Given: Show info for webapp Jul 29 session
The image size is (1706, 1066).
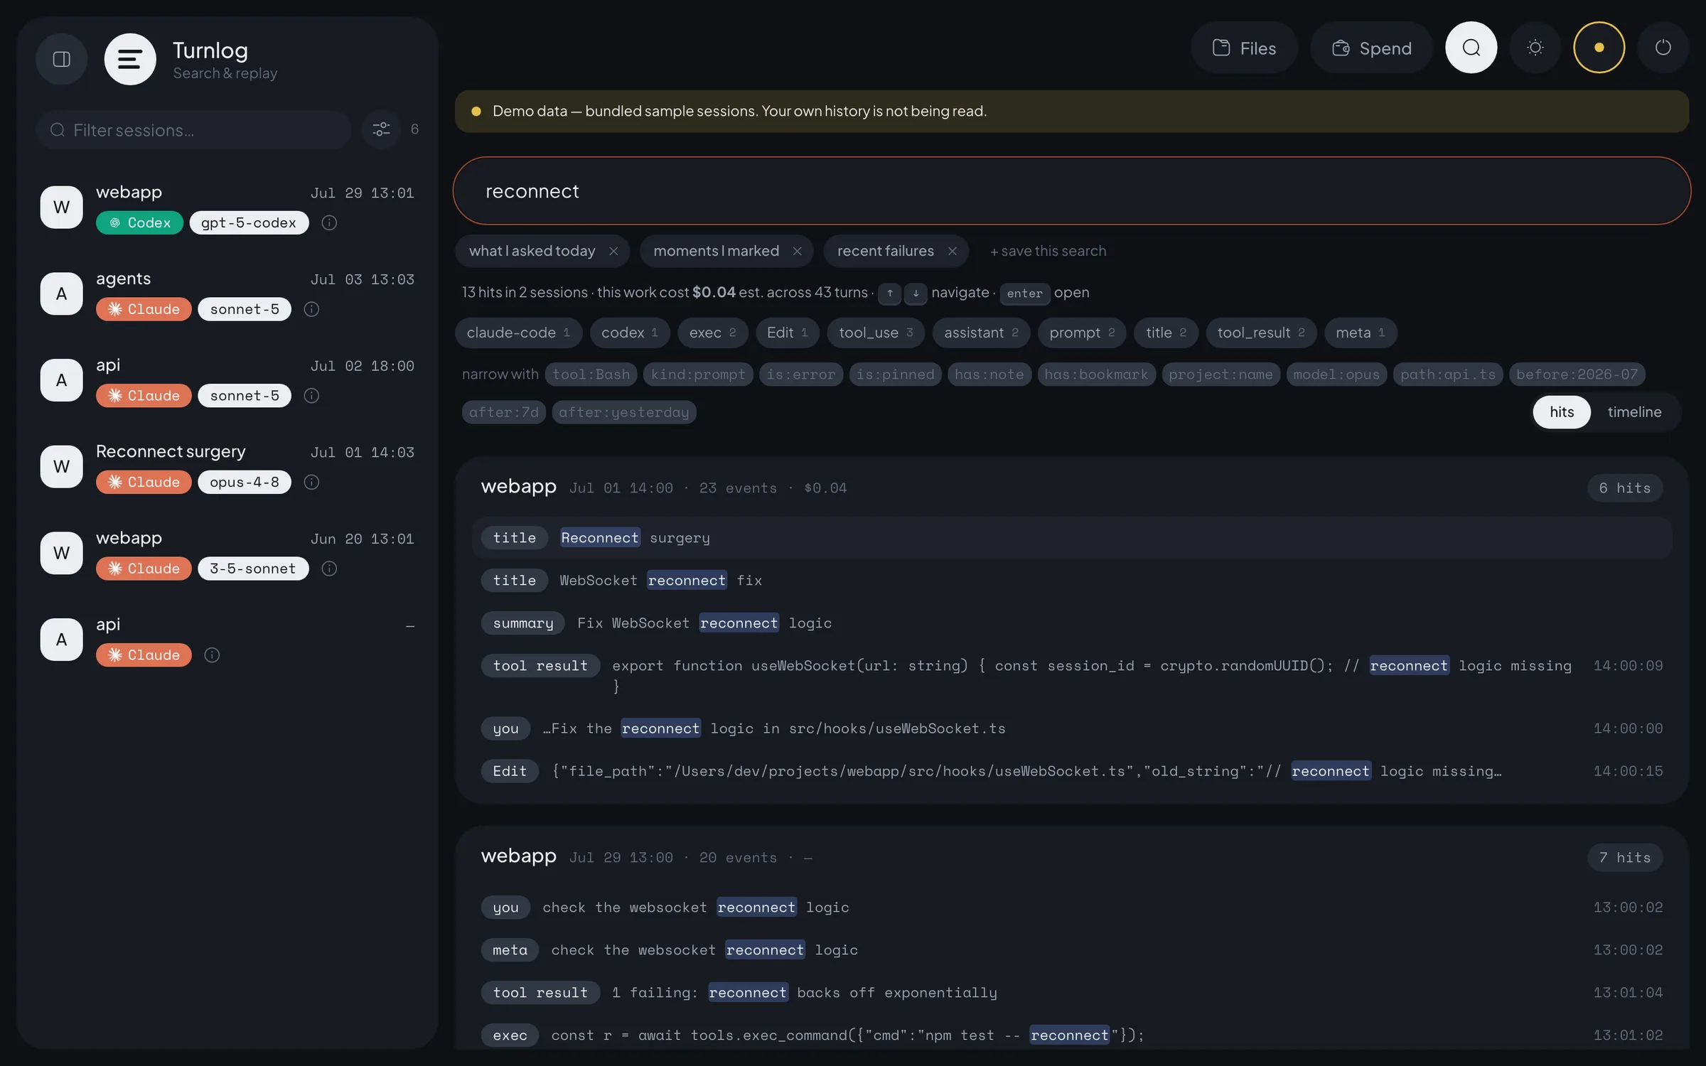Looking at the screenshot, I should click(x=329, y=222).
